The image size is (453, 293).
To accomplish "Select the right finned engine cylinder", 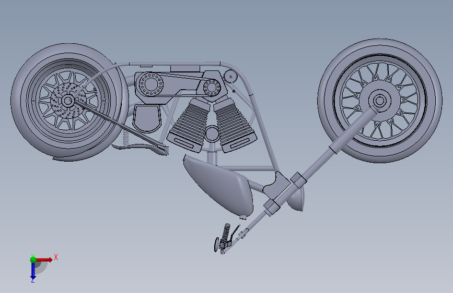I will (234, 124).
